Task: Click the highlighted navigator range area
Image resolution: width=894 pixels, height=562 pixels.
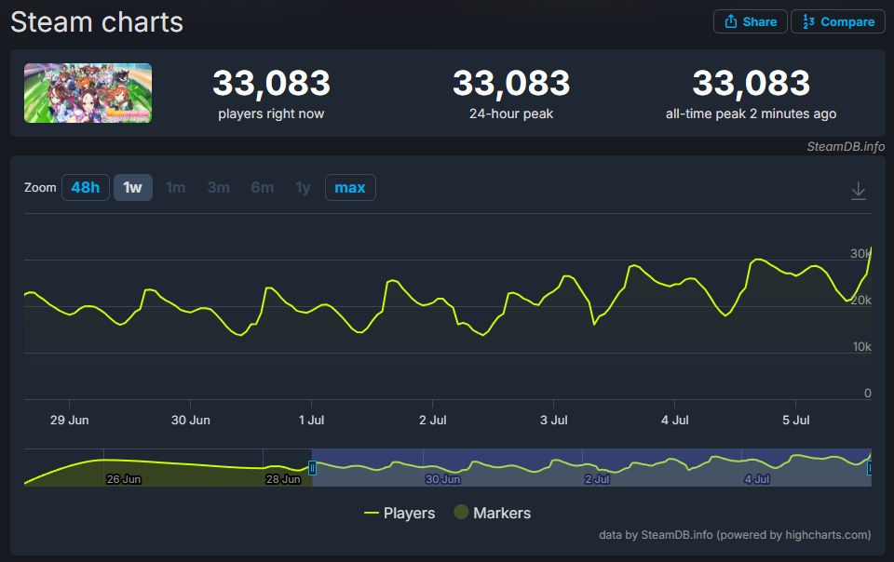Action: (x=591, y=467)
